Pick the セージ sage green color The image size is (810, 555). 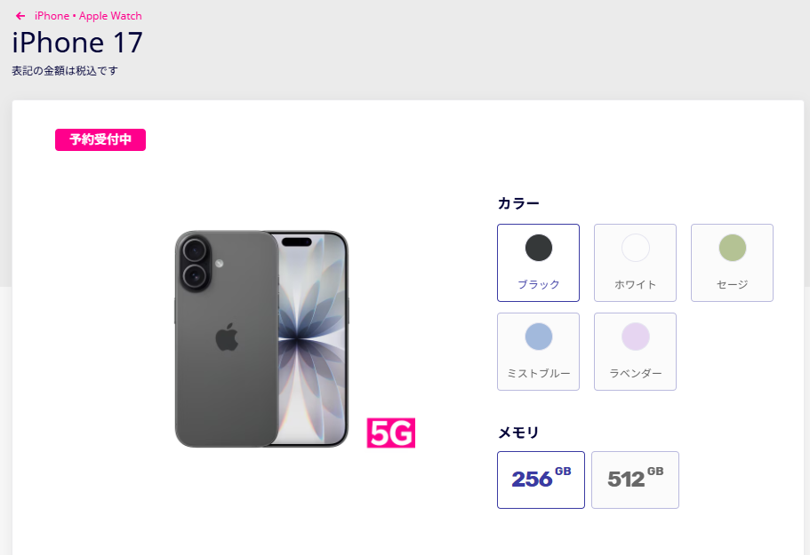[x=732, y=263]
